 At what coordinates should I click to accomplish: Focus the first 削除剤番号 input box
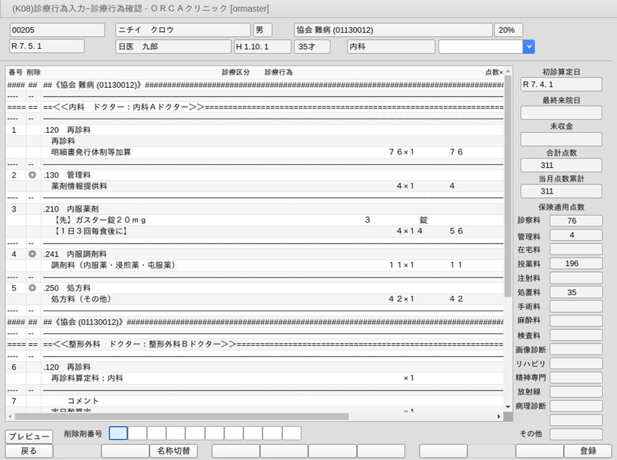[x=118, y=433]
